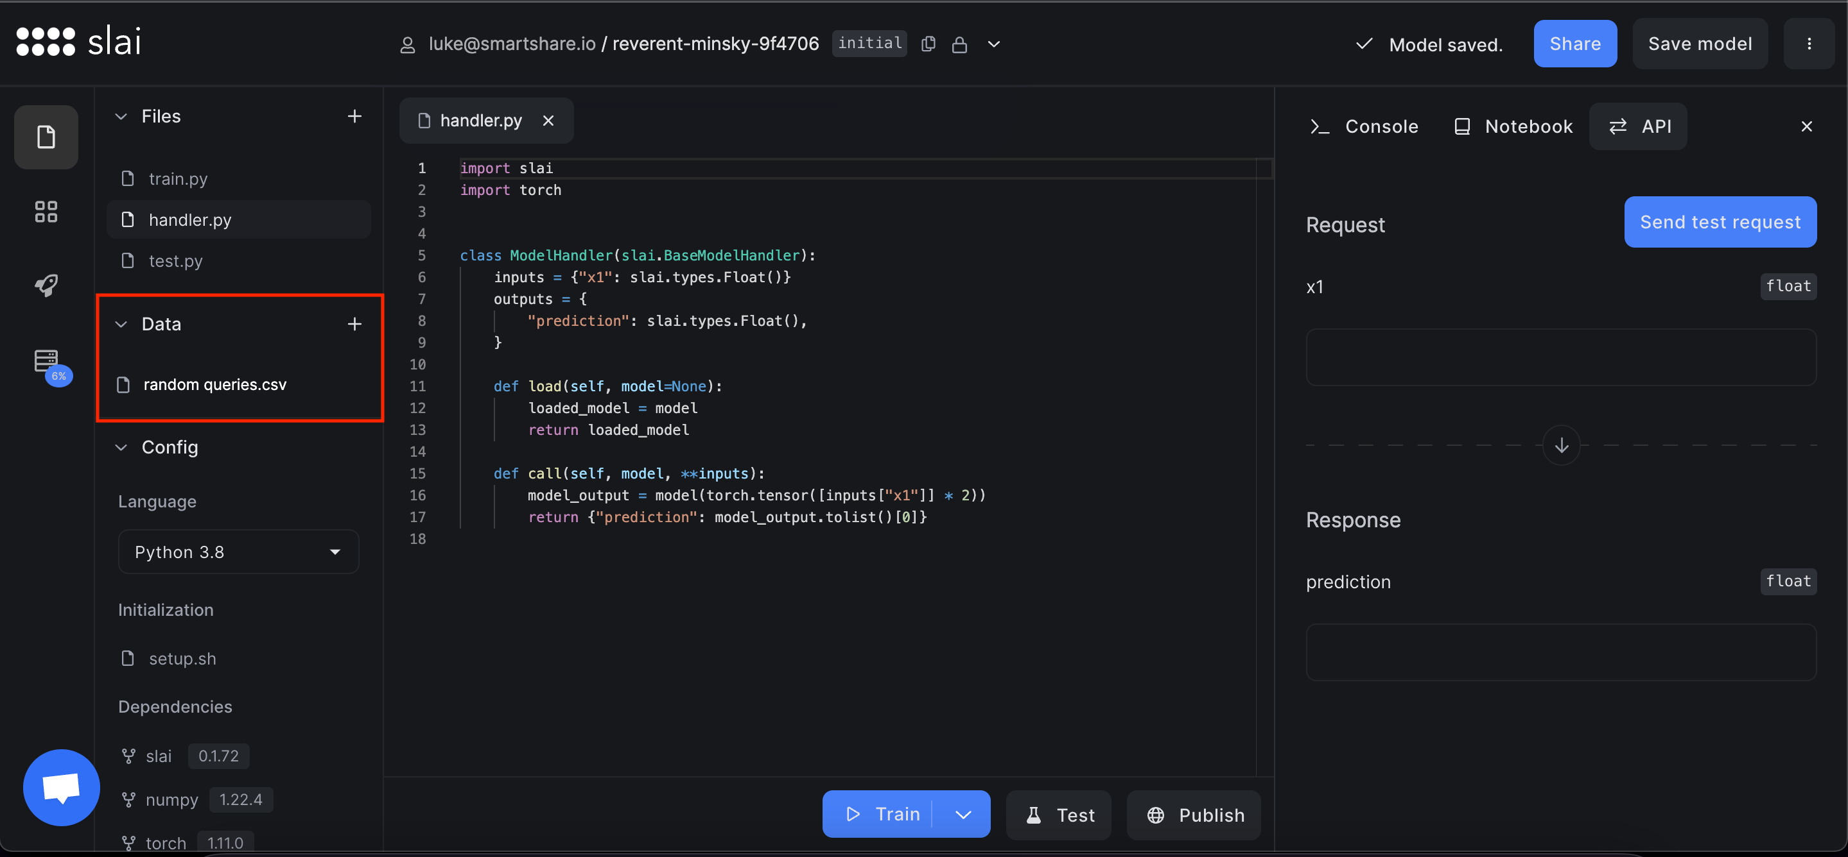Click the lock privacy icon
1848x857 pixels.
pos(959,44)
